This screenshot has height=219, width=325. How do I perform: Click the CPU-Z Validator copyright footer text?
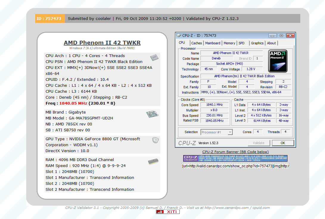coord(167,208)
